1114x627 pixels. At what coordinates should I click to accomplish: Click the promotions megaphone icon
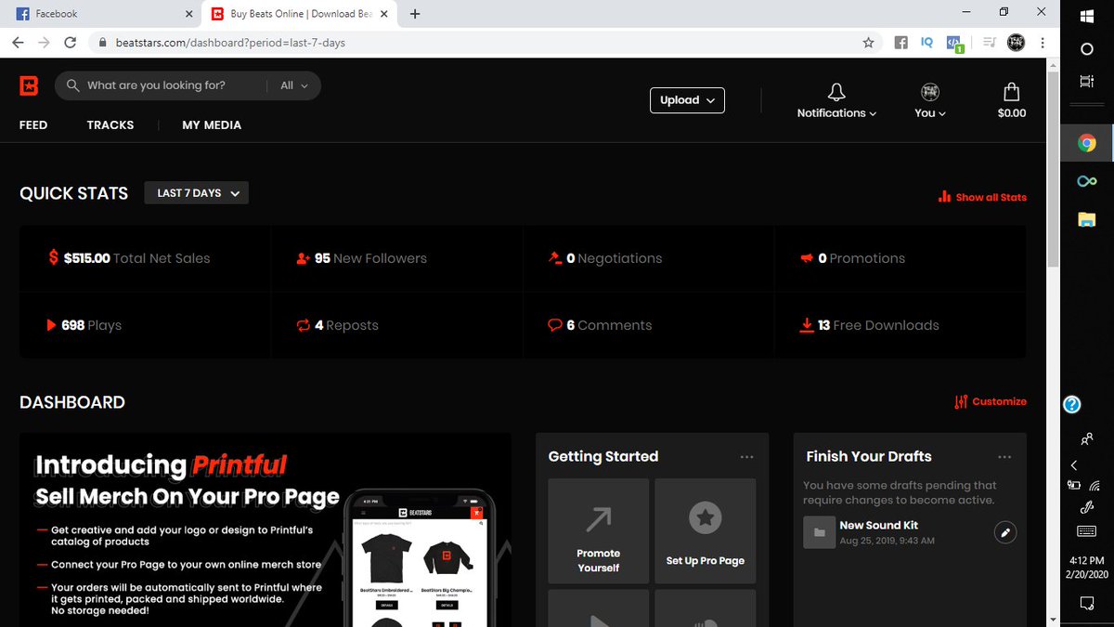(807, 258)
